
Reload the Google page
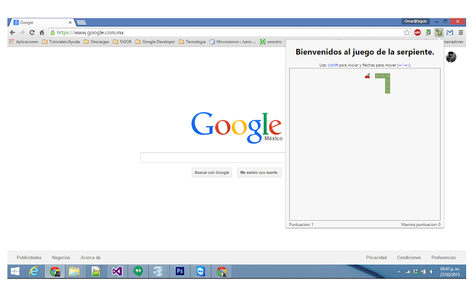(32, 32)
